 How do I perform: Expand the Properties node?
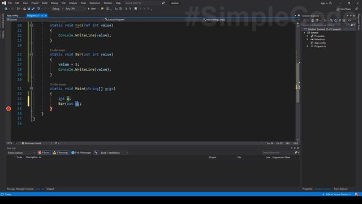[x=307, y=36]
